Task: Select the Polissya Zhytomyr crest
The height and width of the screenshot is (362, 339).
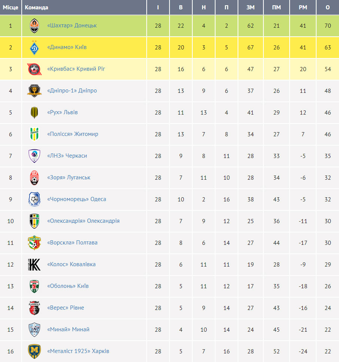Action: coord(34,134)
